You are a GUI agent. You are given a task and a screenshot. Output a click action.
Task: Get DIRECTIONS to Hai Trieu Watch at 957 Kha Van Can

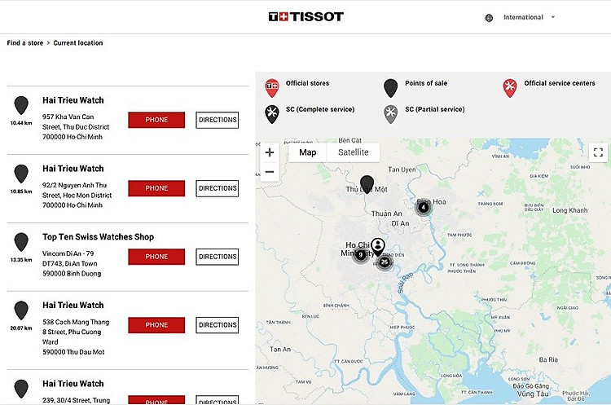[218, 120]
